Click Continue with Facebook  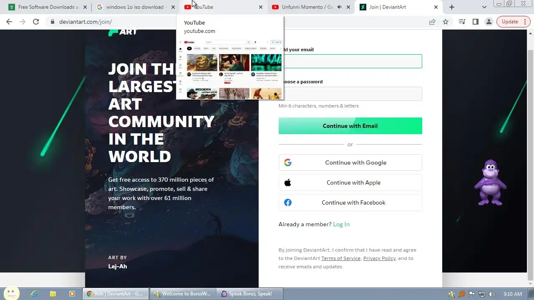350,202
